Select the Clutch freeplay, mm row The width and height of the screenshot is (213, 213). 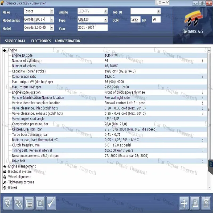click(109, 145)
